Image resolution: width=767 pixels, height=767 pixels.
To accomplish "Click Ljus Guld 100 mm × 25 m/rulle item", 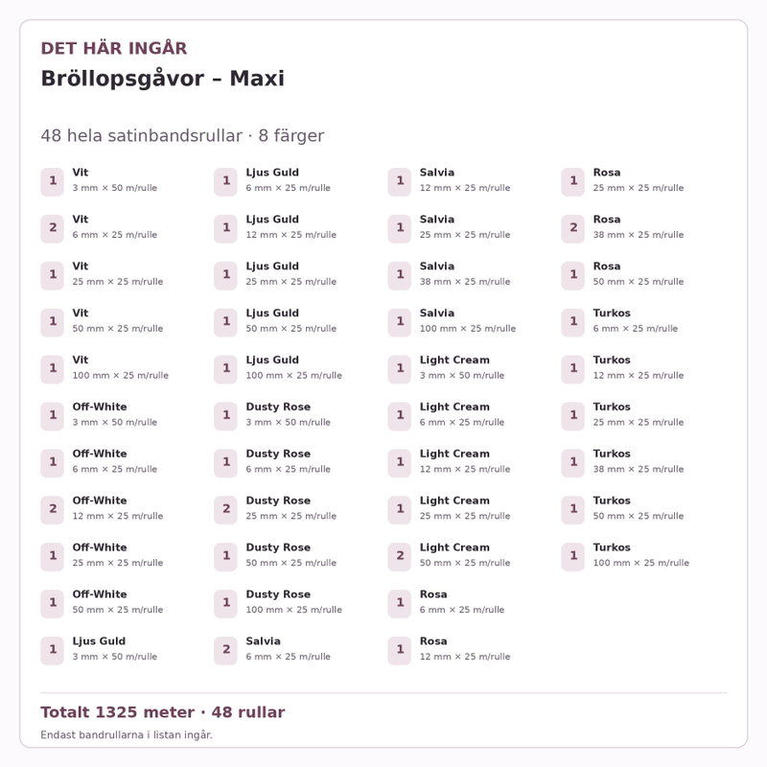I will coord(278,368).
